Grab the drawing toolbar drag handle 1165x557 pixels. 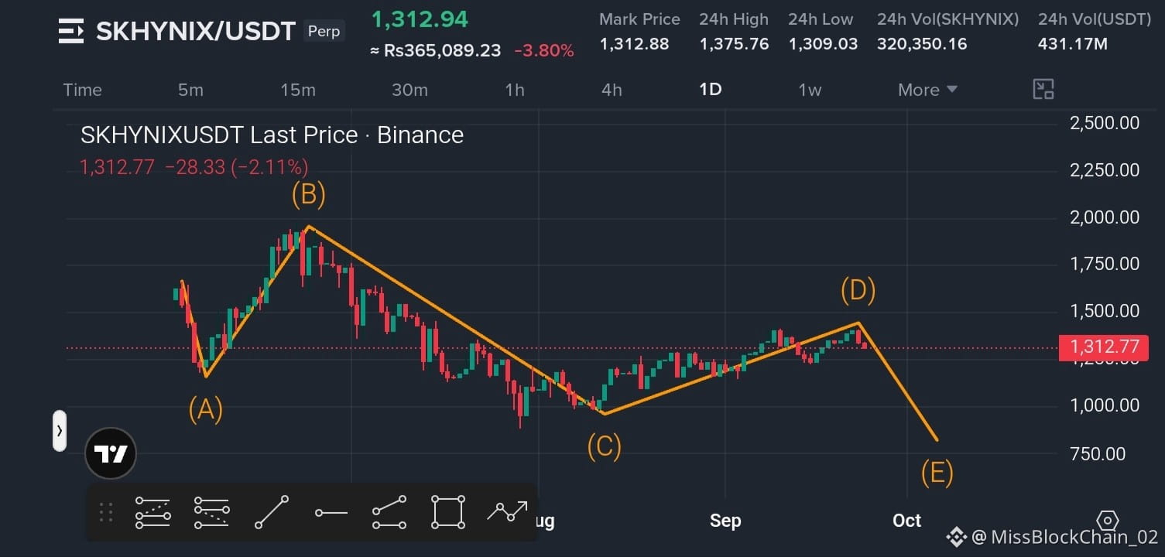tap(106, 512)
